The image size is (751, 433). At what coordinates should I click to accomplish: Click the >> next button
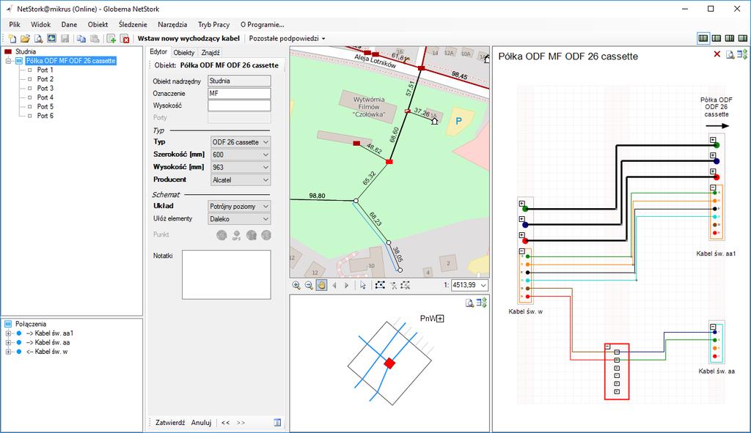241,423
